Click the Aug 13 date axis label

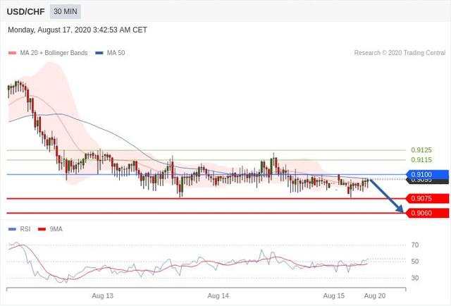click(102, 295)
